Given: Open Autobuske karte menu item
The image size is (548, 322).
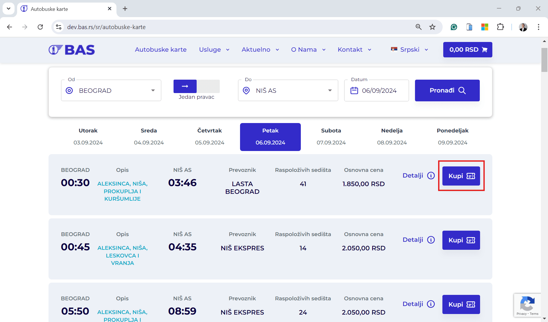Looking at the screenshot, I should pyautogui.click(x=161, y=50).
